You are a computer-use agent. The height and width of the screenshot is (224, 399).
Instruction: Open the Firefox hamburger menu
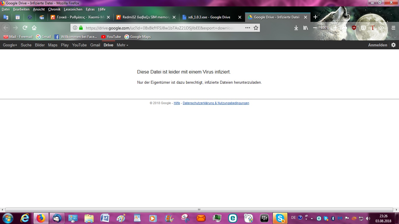[x=393, y=28]
